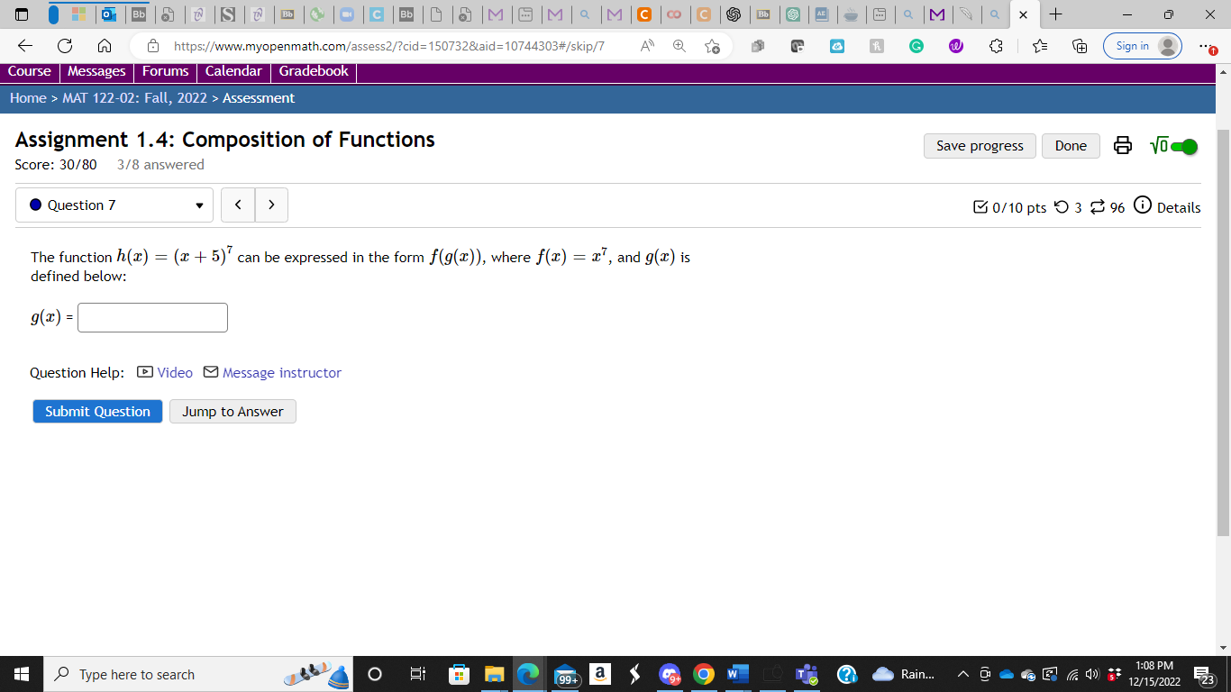Open the question Details info icon

[1142, 206]
